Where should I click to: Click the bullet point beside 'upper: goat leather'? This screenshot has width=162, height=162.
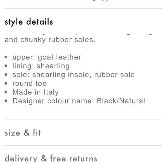pyautogui.click(x=6, y=57)
